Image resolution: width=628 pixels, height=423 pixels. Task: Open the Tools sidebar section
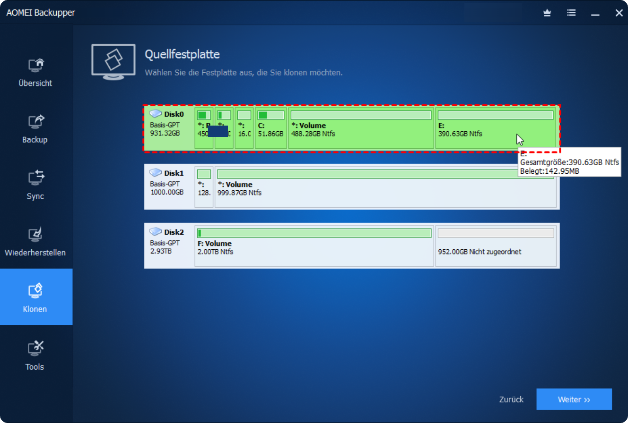(35, 355)
